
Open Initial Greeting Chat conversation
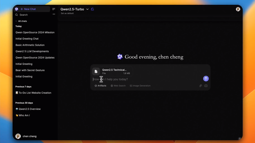(27, 39)
